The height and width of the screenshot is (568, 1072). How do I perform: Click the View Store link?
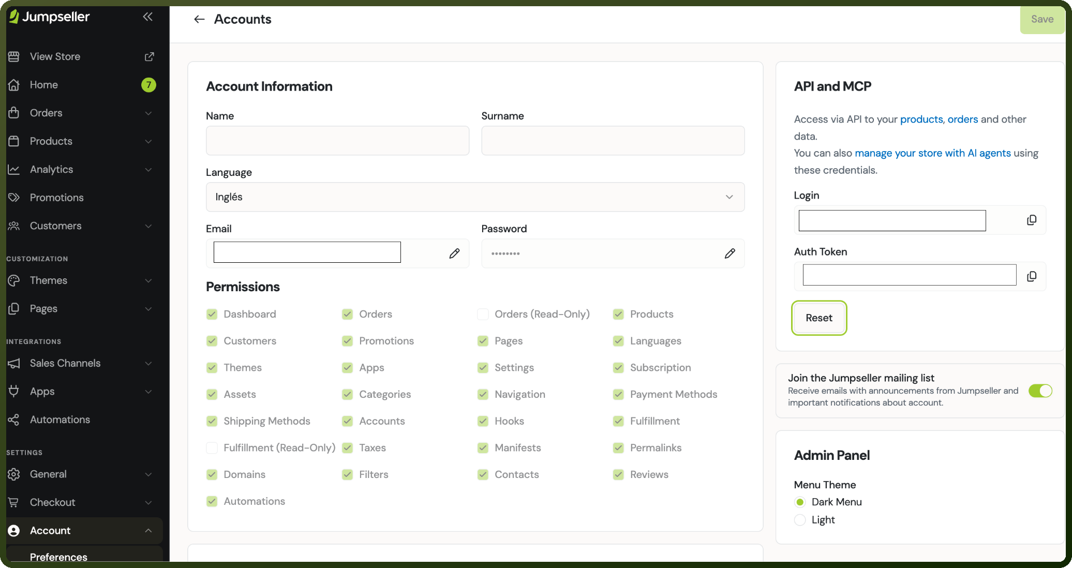(55, 56)
